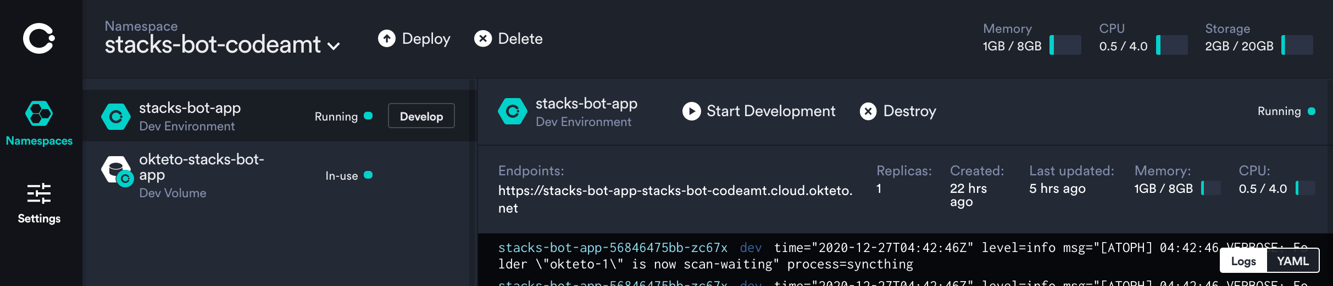Switch to the Logs view
1333x286 pixels.
[1243, 261]
